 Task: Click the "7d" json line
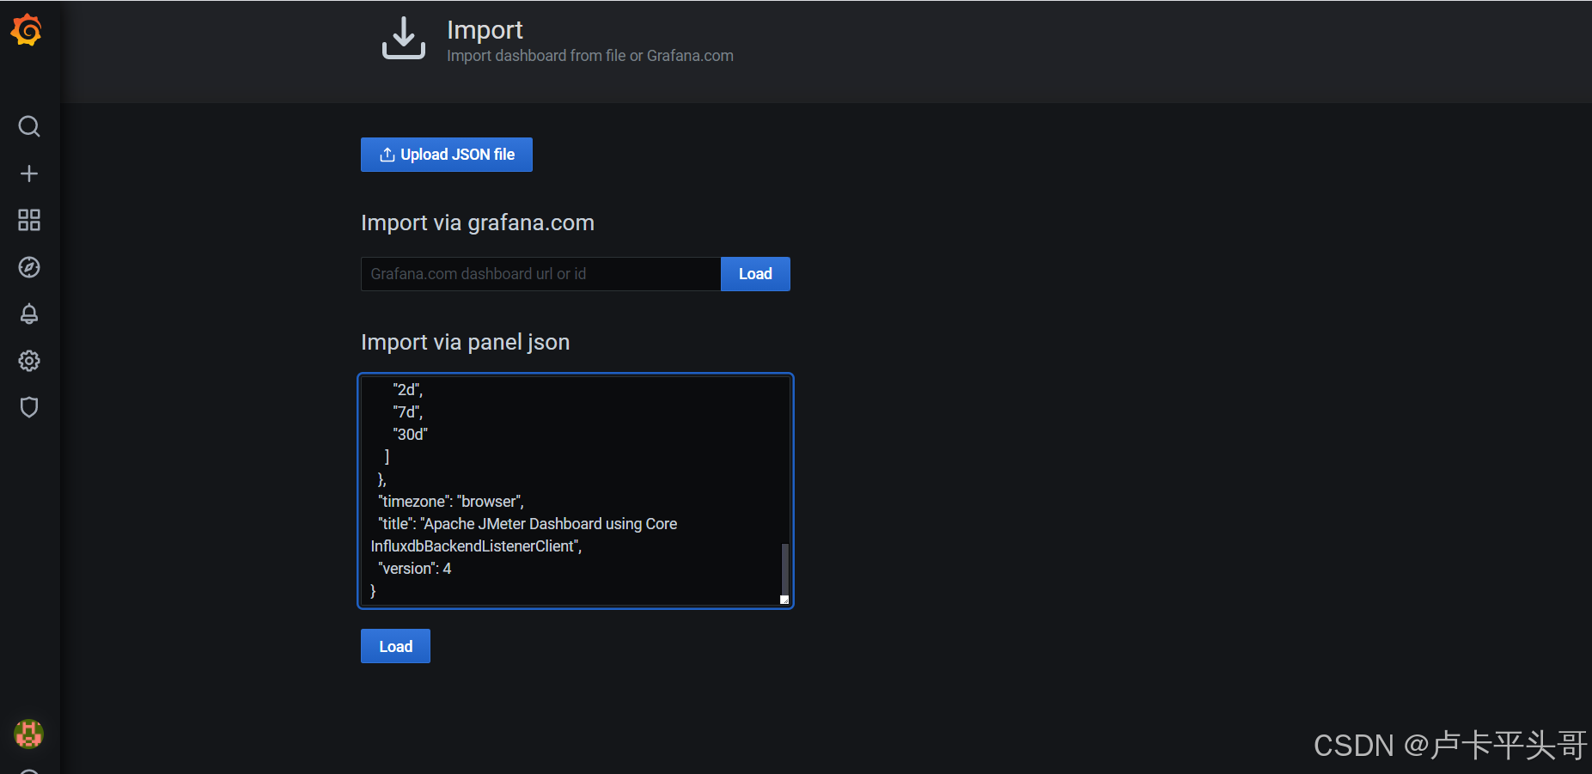tap(408, 412)
